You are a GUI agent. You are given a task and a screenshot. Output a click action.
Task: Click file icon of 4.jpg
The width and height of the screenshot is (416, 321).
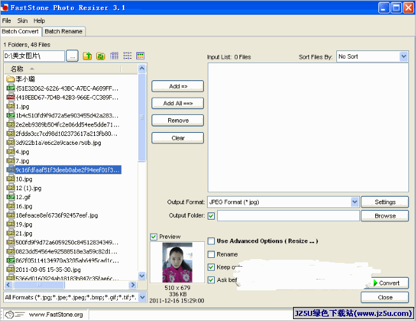(x=10, y=152)
